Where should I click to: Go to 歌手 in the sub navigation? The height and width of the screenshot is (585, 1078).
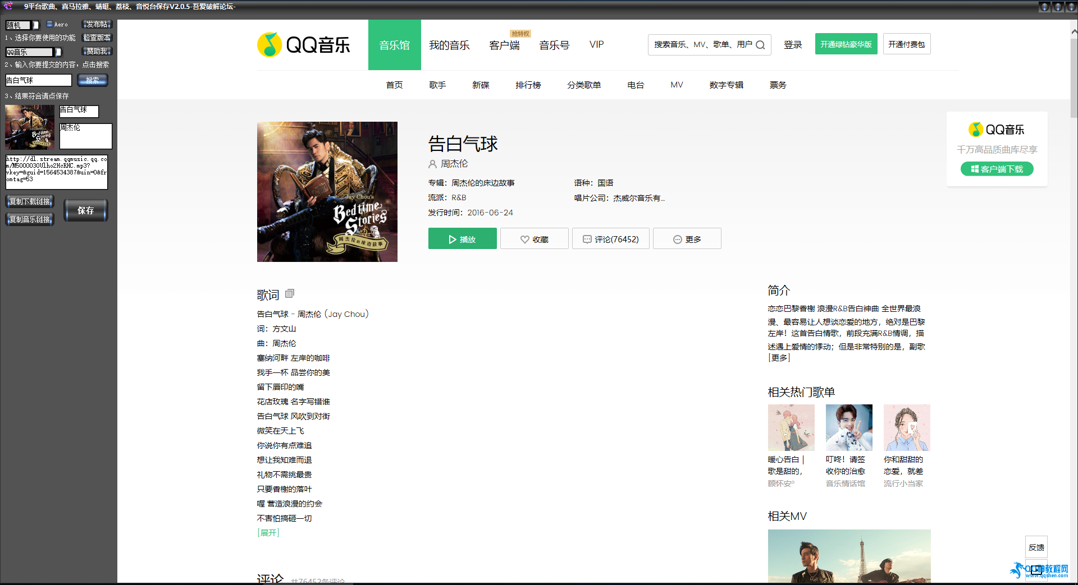pos(437,85)
